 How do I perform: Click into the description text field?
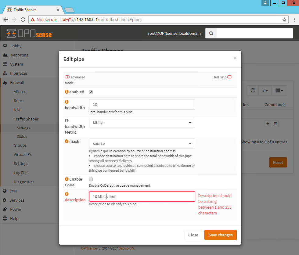[x=142, y=197]
